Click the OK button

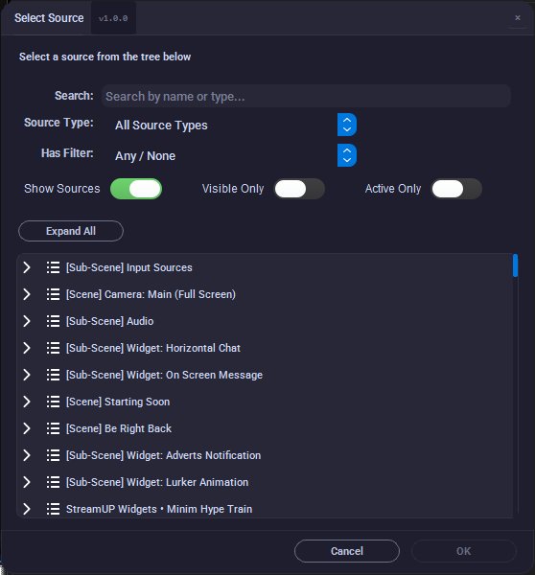pyautogui.click(x=464, y=551)
